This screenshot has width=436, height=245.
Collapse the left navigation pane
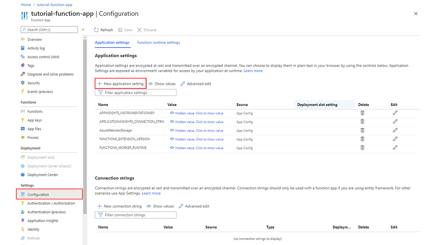click(83, 29)
